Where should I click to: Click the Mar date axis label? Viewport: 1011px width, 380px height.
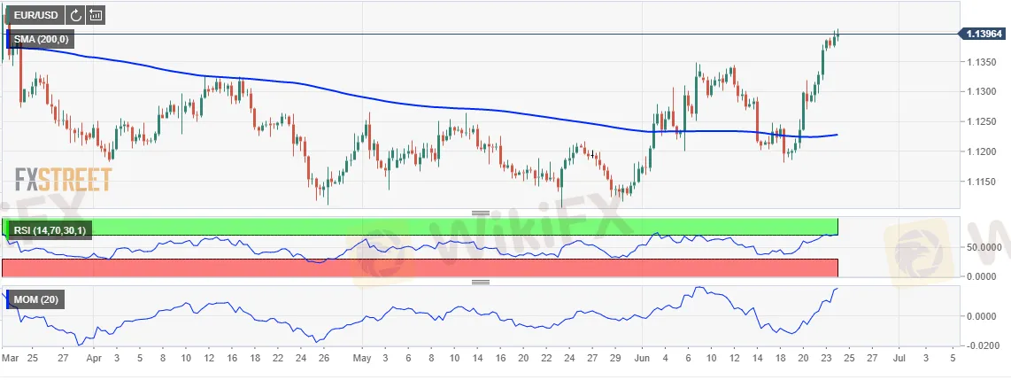(10, 357)
